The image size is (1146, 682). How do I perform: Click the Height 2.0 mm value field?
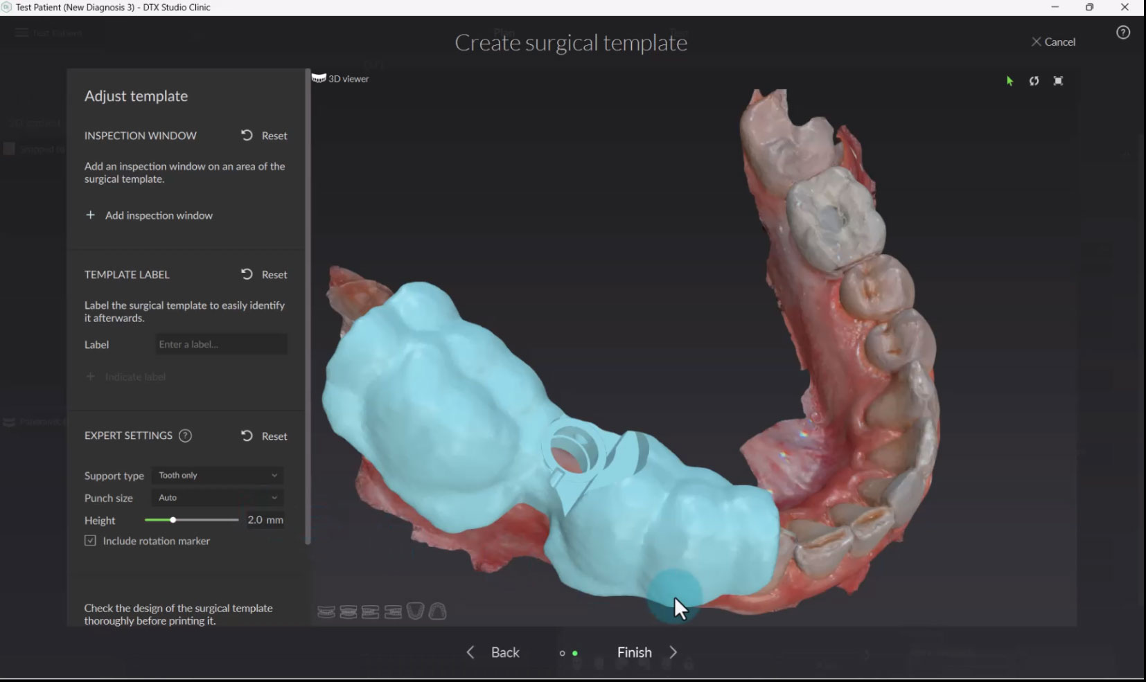[265, 520]
